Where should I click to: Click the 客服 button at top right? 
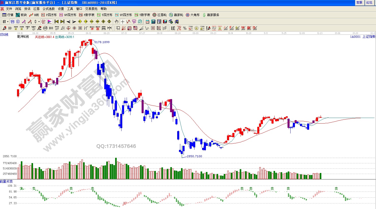(x=359, y=3)
